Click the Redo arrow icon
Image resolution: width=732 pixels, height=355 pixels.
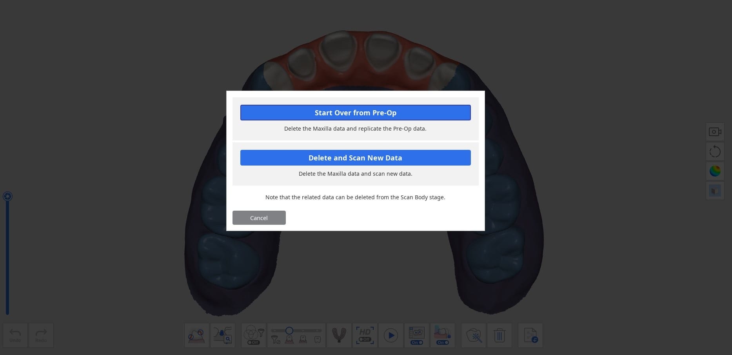tap(41, 335)
